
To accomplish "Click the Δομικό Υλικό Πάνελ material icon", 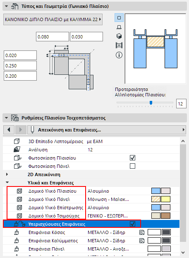I will [x=19, y=199].
